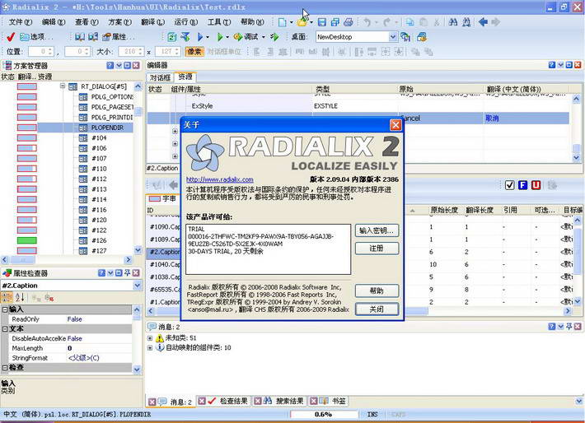Open 属性 properties toolbar button
The width and height of the screenshot is (585, 423).
pyautogui.click(x=119, y=37)
